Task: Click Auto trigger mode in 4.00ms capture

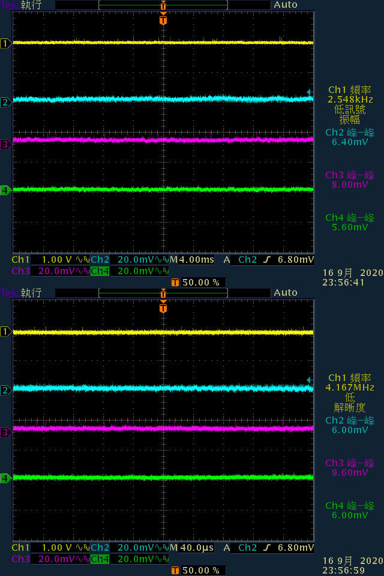Action: click(x=286, y=5)
